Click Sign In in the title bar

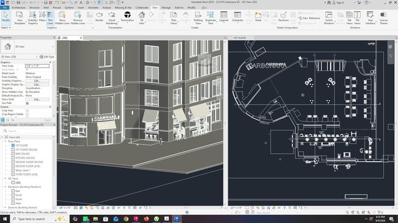[x=338, y=2]
